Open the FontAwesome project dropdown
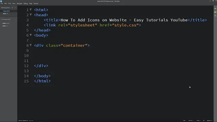 click(6, 19)
